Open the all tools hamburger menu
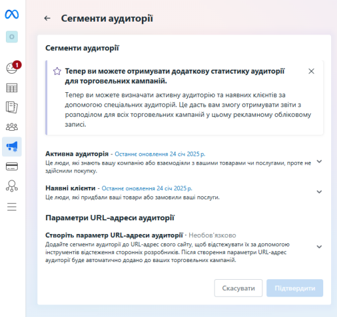 (12, 207)
